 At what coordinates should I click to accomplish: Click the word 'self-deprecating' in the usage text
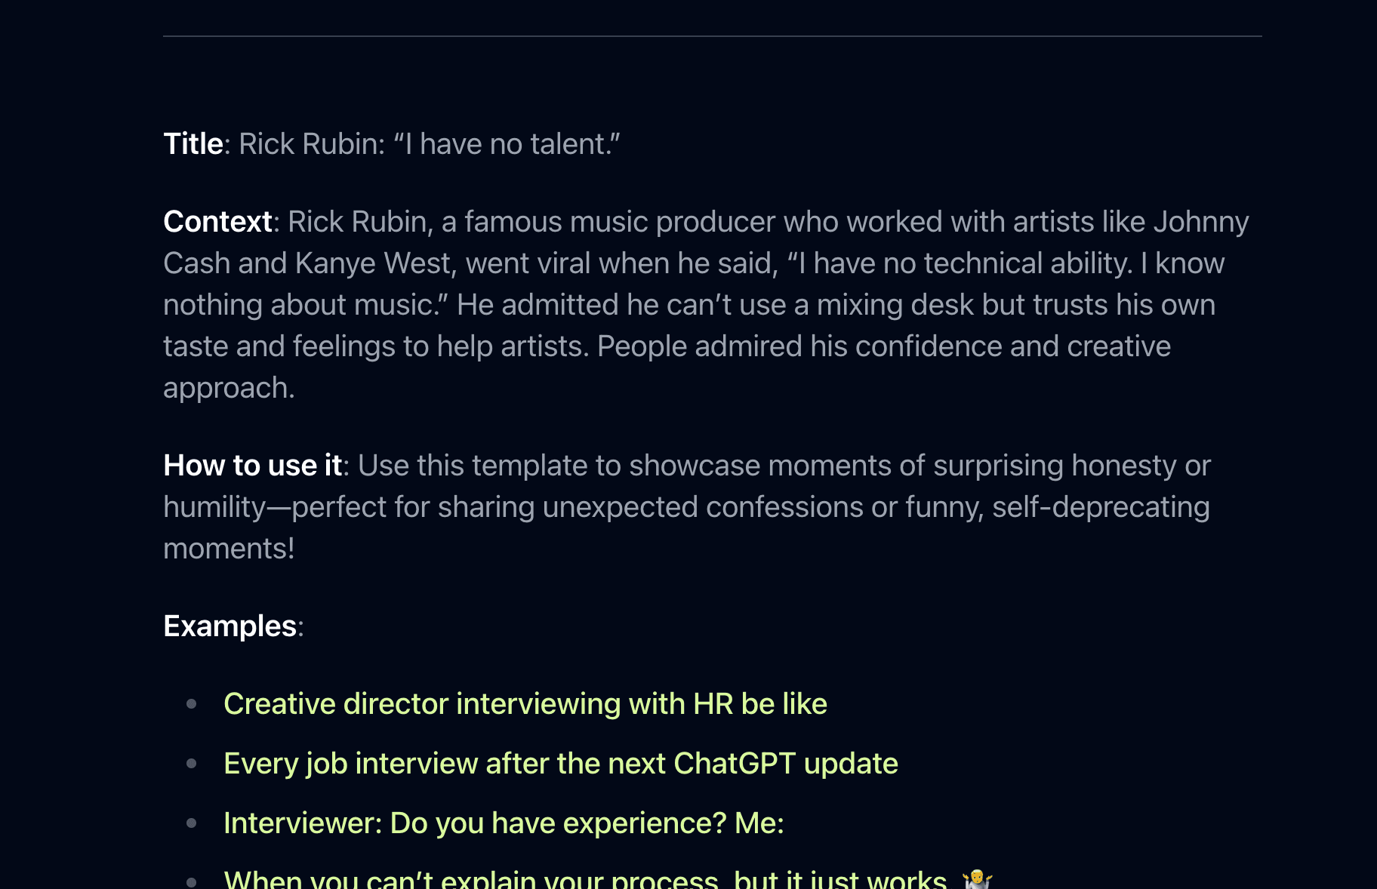[1101, 506]
